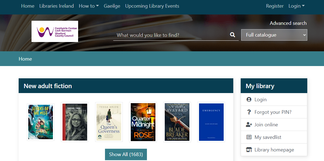Open the Vandana Singh book cover
This screenshot has height=161, width=324.
[75, 122]
